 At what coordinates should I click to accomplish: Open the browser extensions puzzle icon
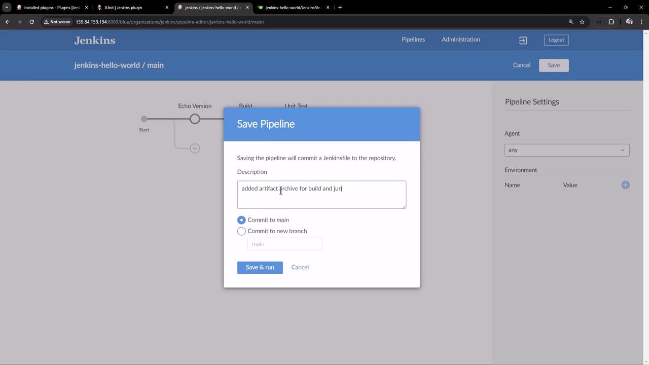[611, 22]
